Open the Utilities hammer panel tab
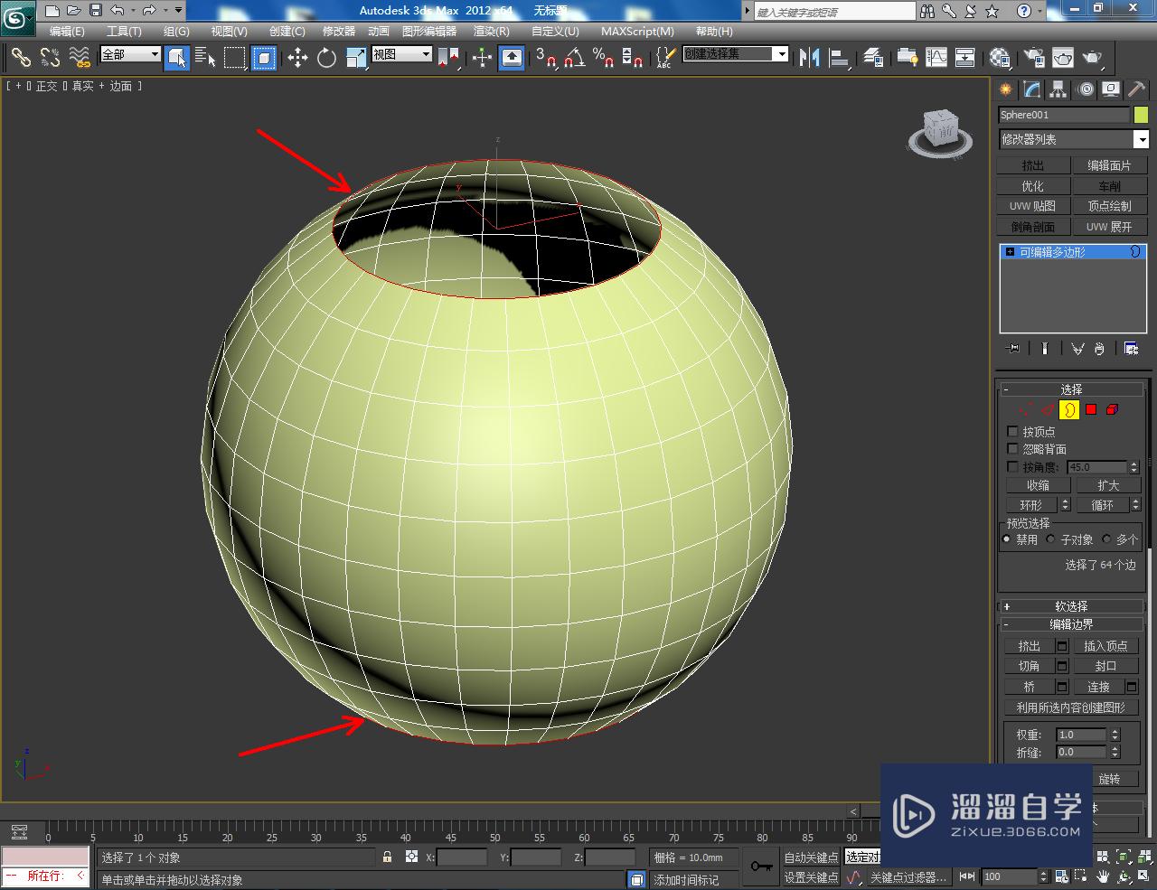Image resolution: width=1157 pixels, height=890 pixels. pos(1136,89)
